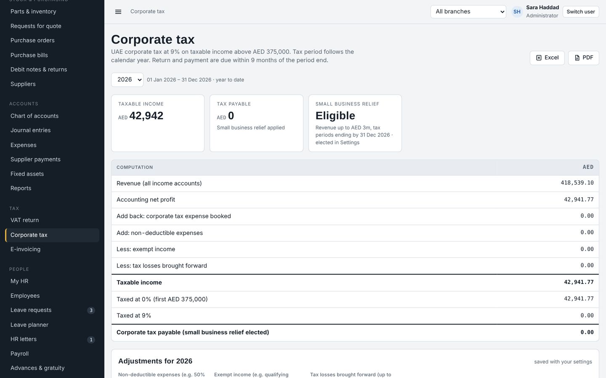Image resolution: width=606 pixels, height=378 pixels.
Task: Click the Leave requests badge showing 3
Action: click(x=91, y=310)
